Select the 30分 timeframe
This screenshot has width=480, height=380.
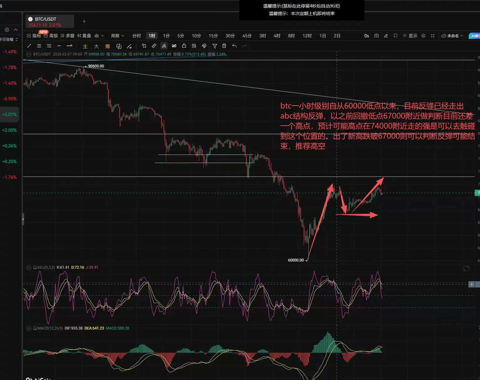tap(230, 36)
